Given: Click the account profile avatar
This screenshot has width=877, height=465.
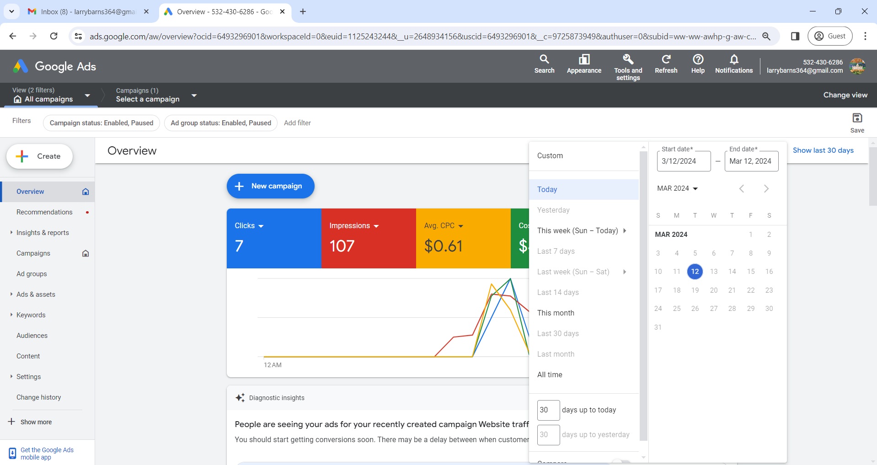Looking at the screenshot, I should point(857,66).
